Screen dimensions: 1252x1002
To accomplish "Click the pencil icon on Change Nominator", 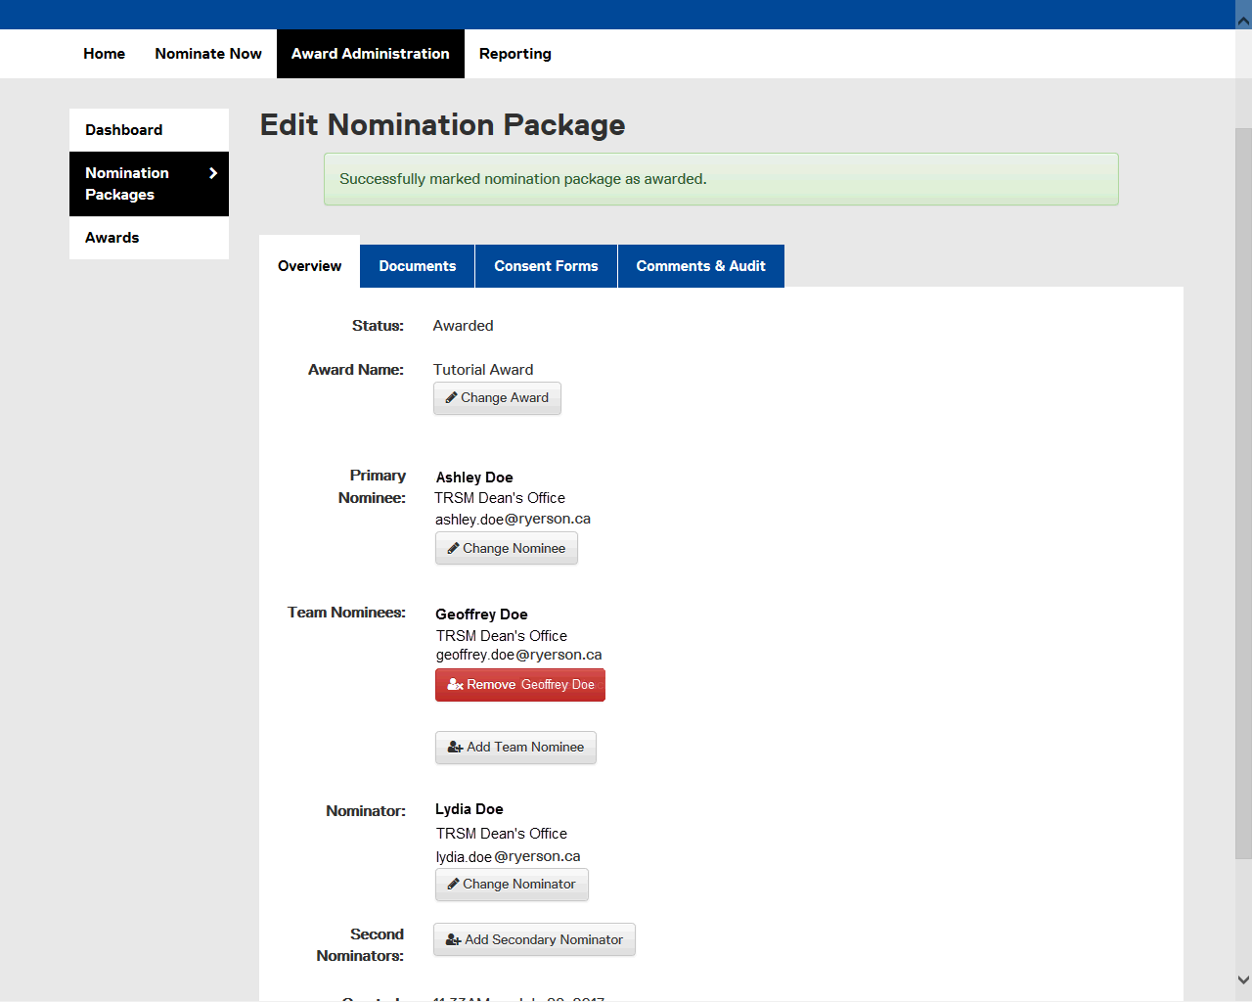I will (x=453, y=885).
